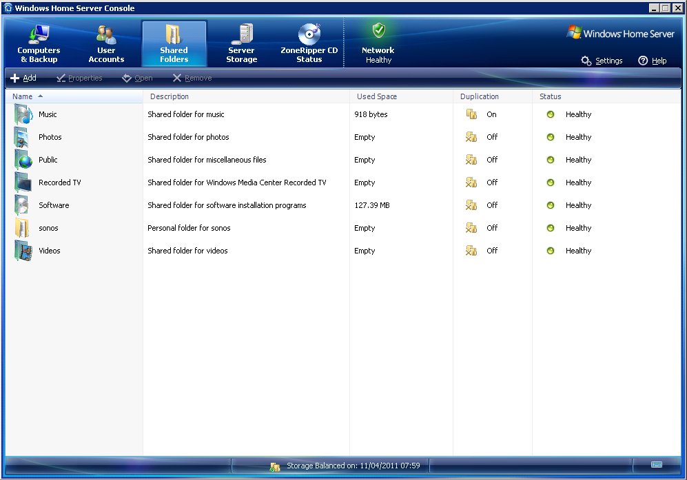Image resolution: width=687 pixels, height=480 pixels.
Task: Go to the Server Storage tab
Action: tap(241, 44)
